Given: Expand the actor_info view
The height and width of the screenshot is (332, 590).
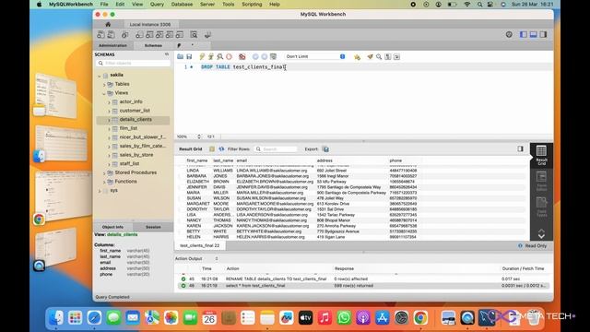Looking at the screenshot, I should pos(109,102).
